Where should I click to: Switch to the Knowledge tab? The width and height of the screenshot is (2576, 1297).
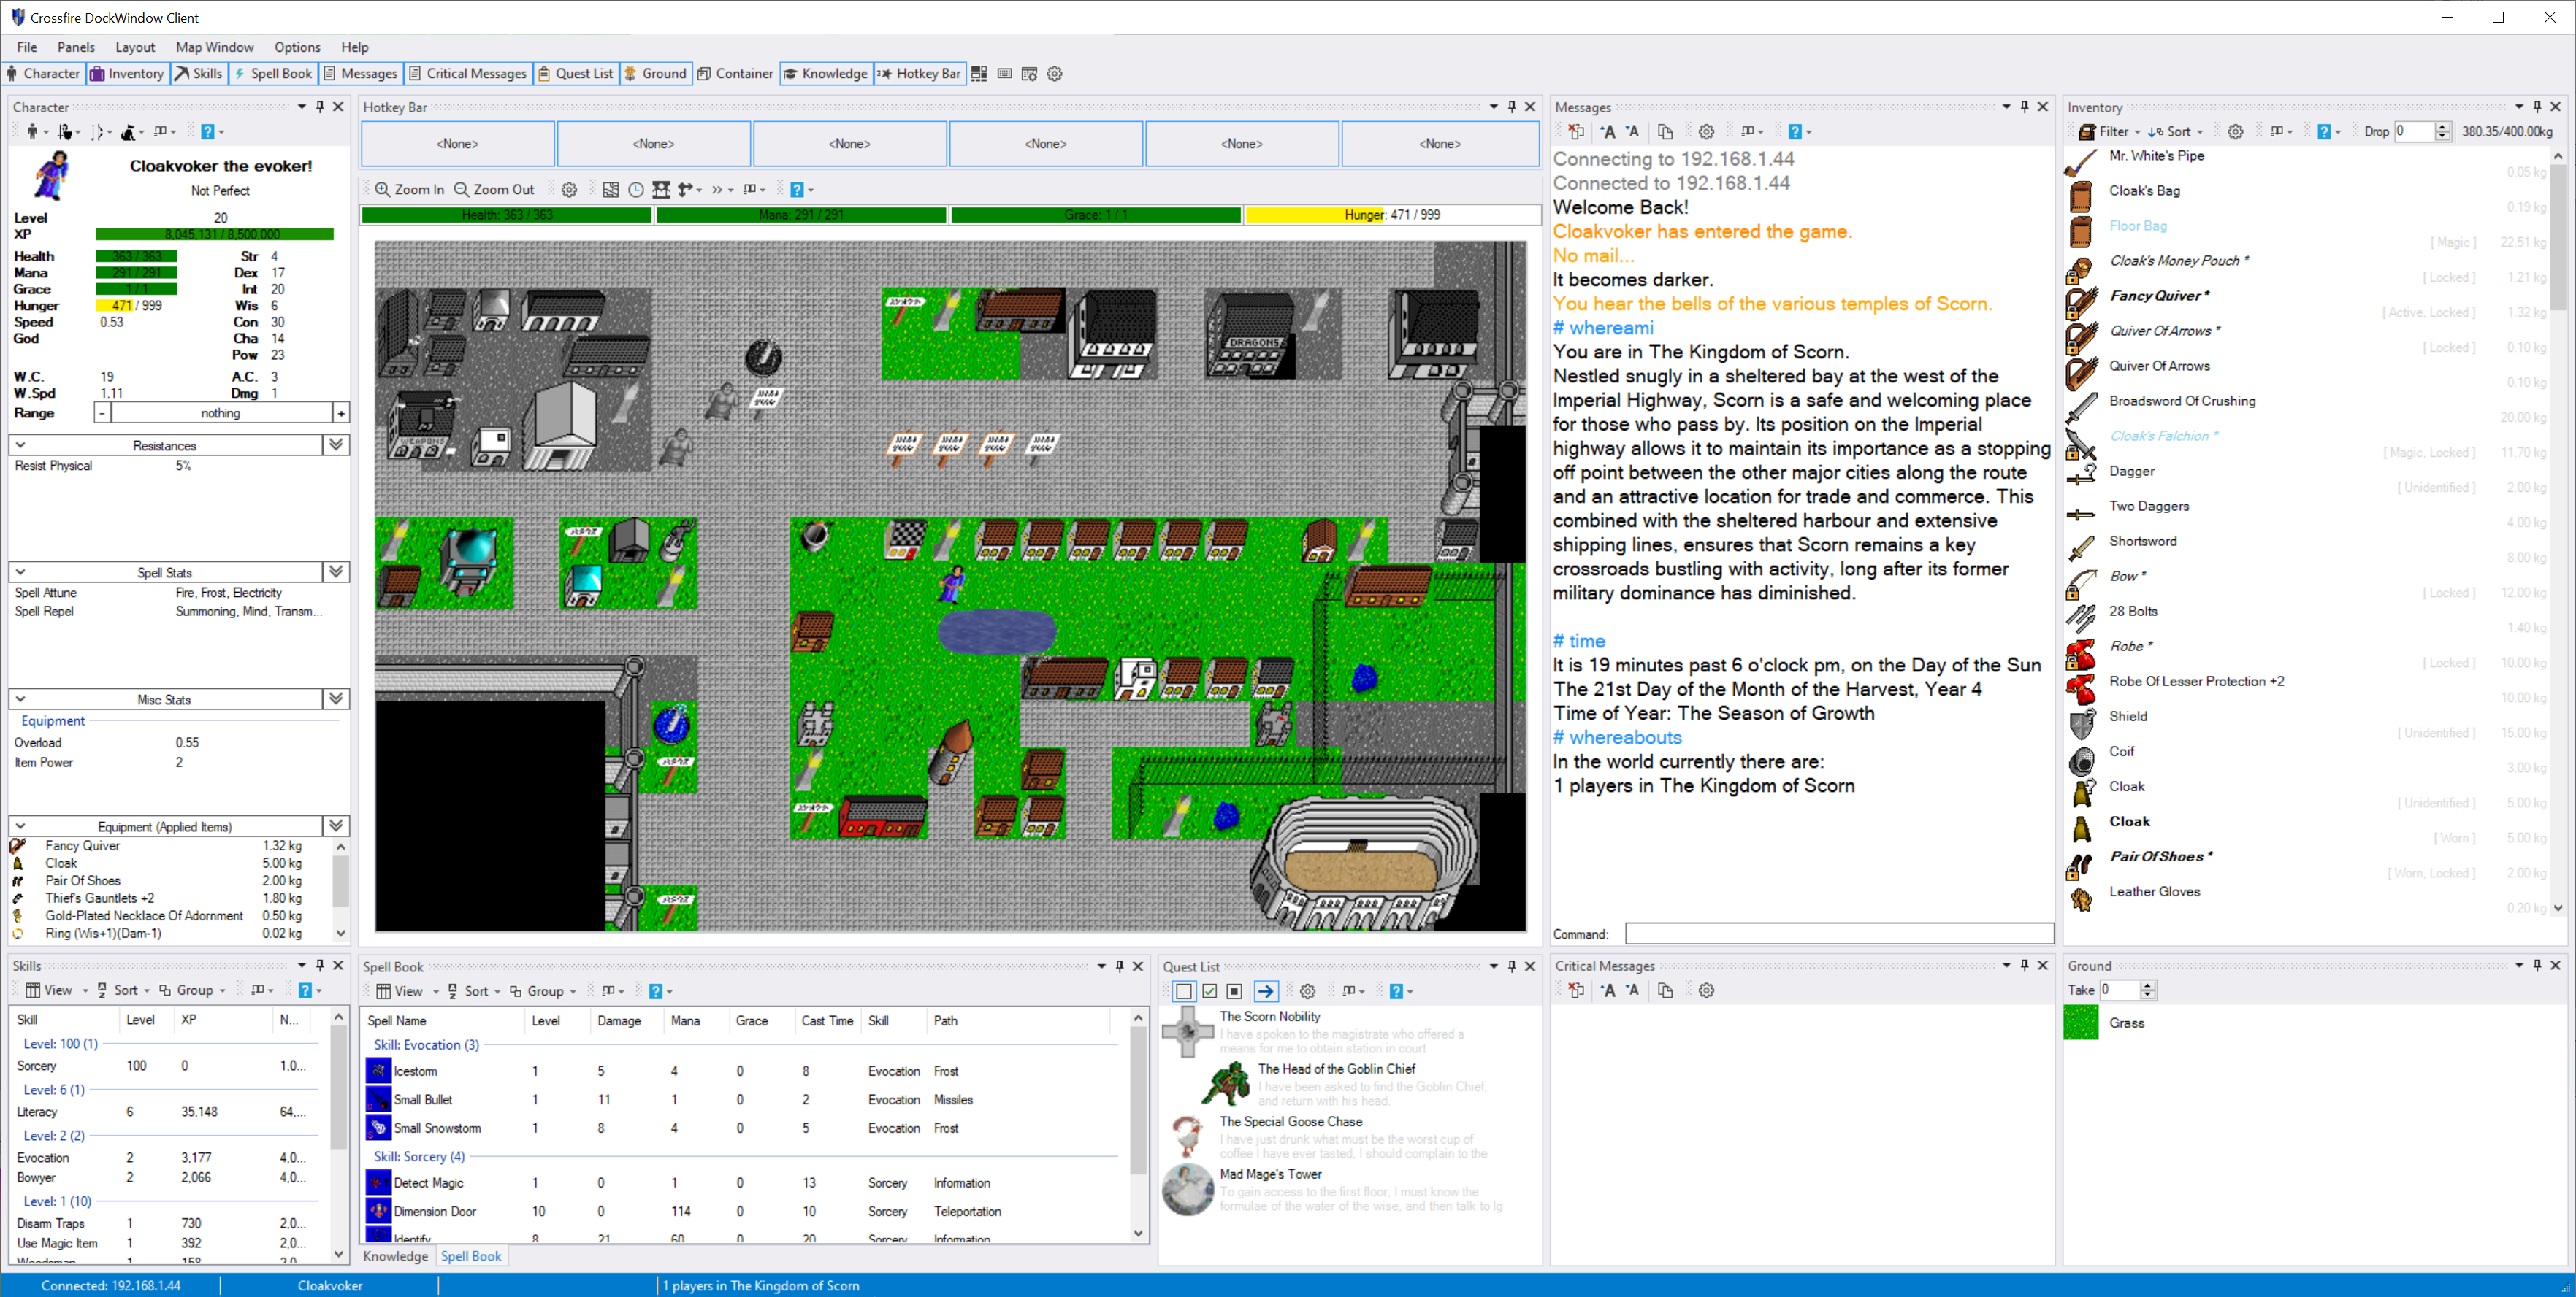click(x=395, y=1256)
